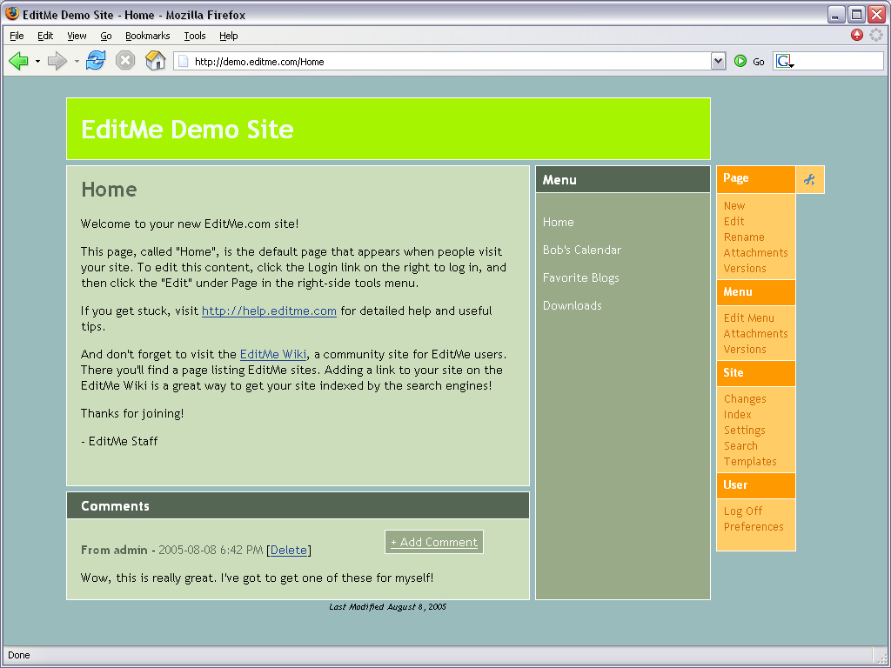The image size is (891, 668).
Task: Click the http://help.editme.com link
Action: [270, 311]
